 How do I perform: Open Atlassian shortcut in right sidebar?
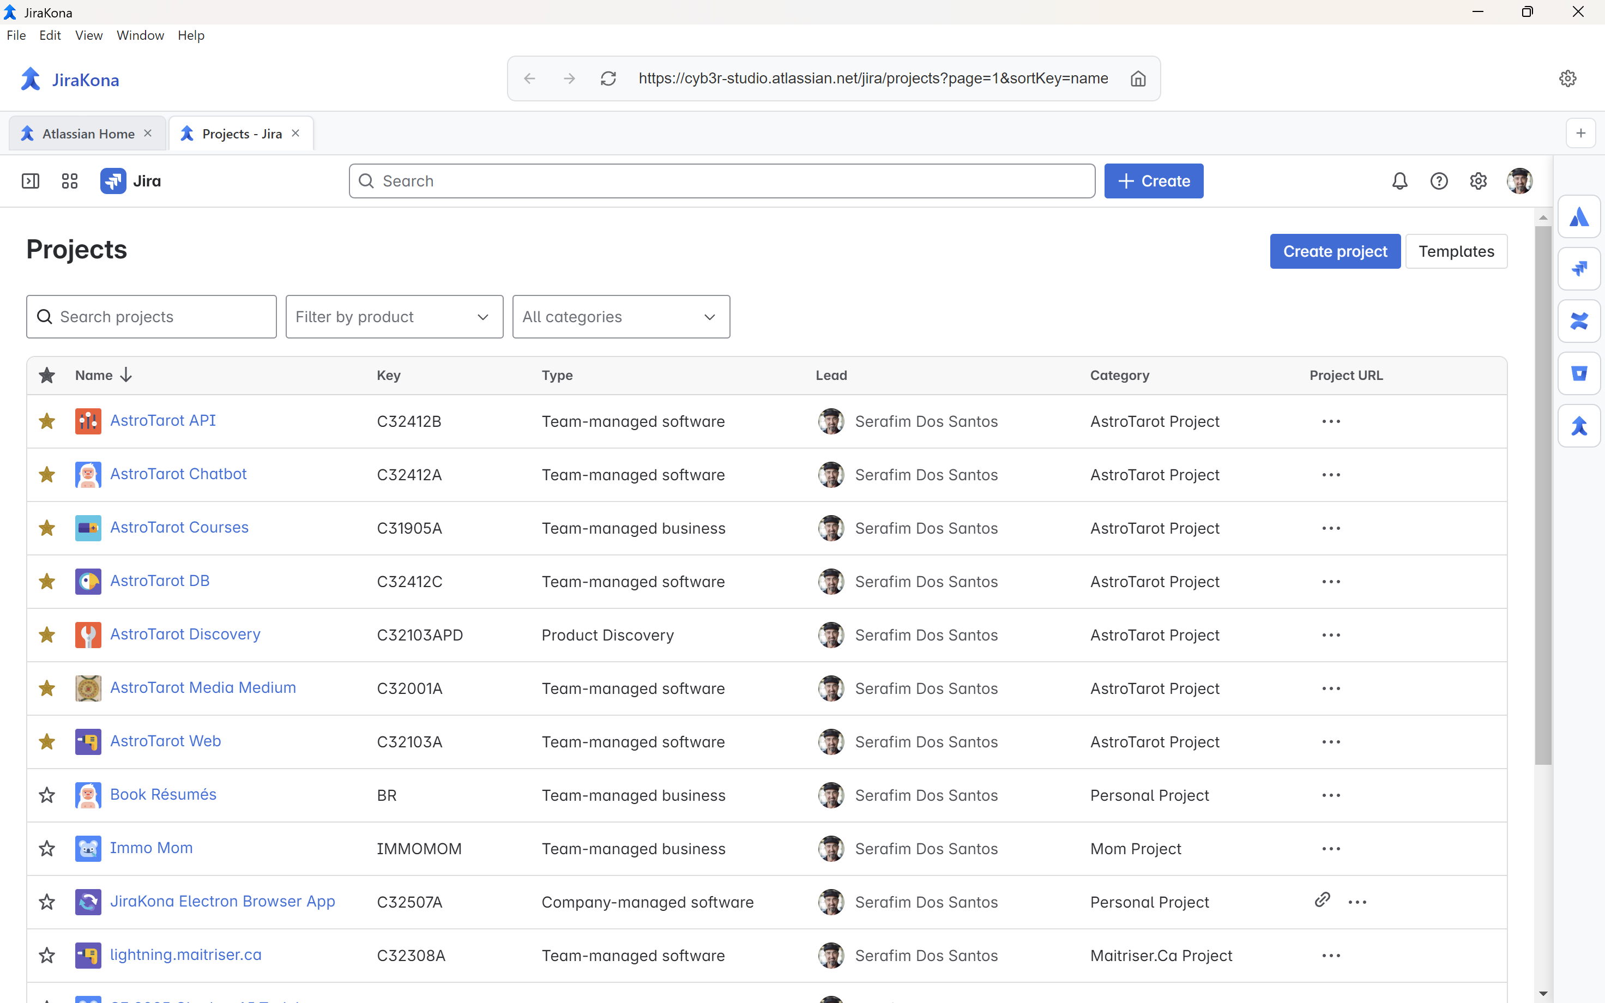1578,216
